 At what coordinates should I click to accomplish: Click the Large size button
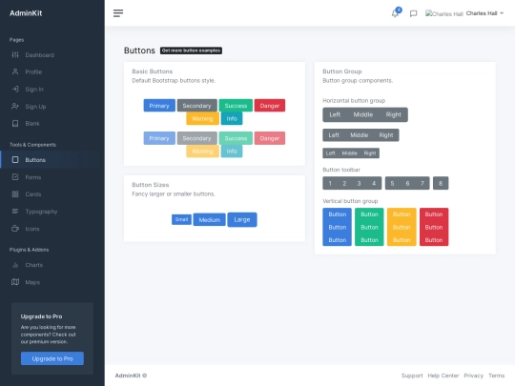(x=242, y=219)
